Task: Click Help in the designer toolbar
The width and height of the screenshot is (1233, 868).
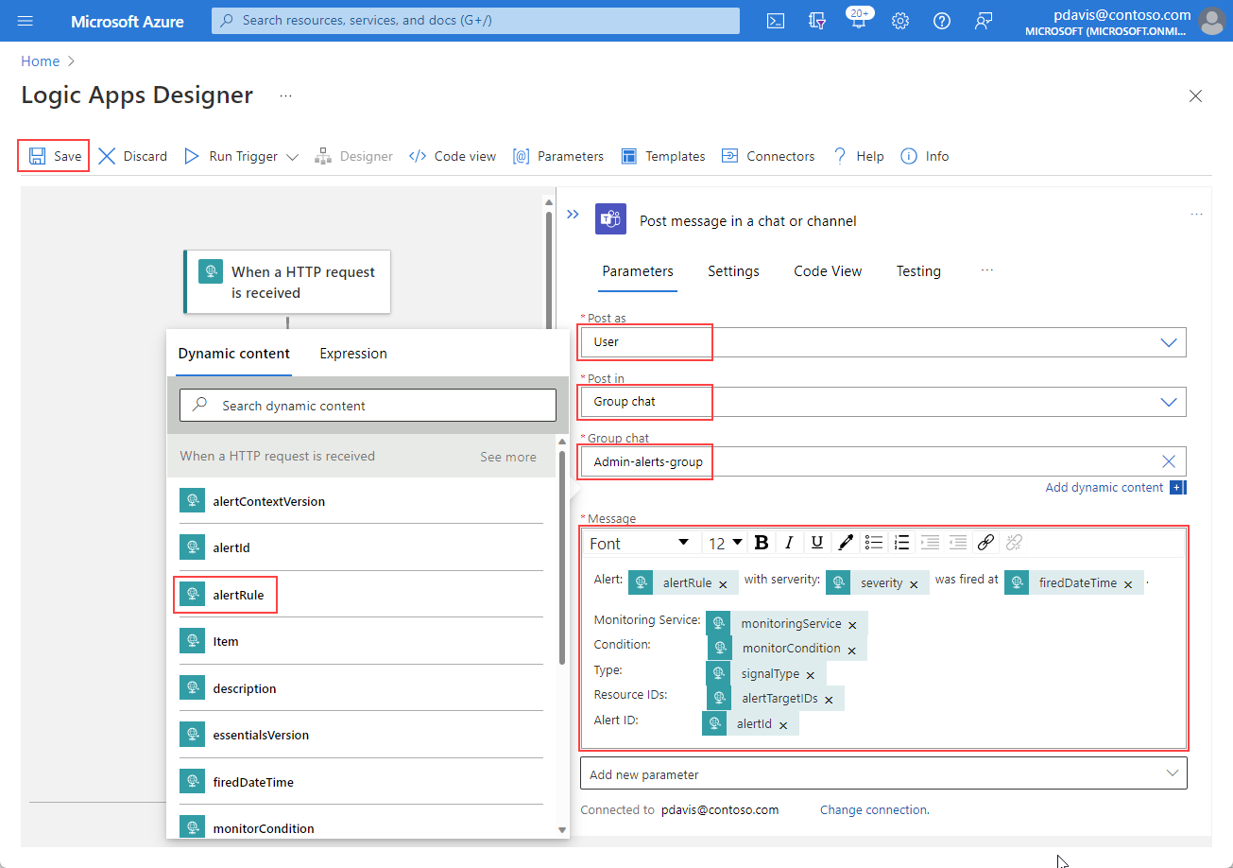Action: (x=858, y=156)
